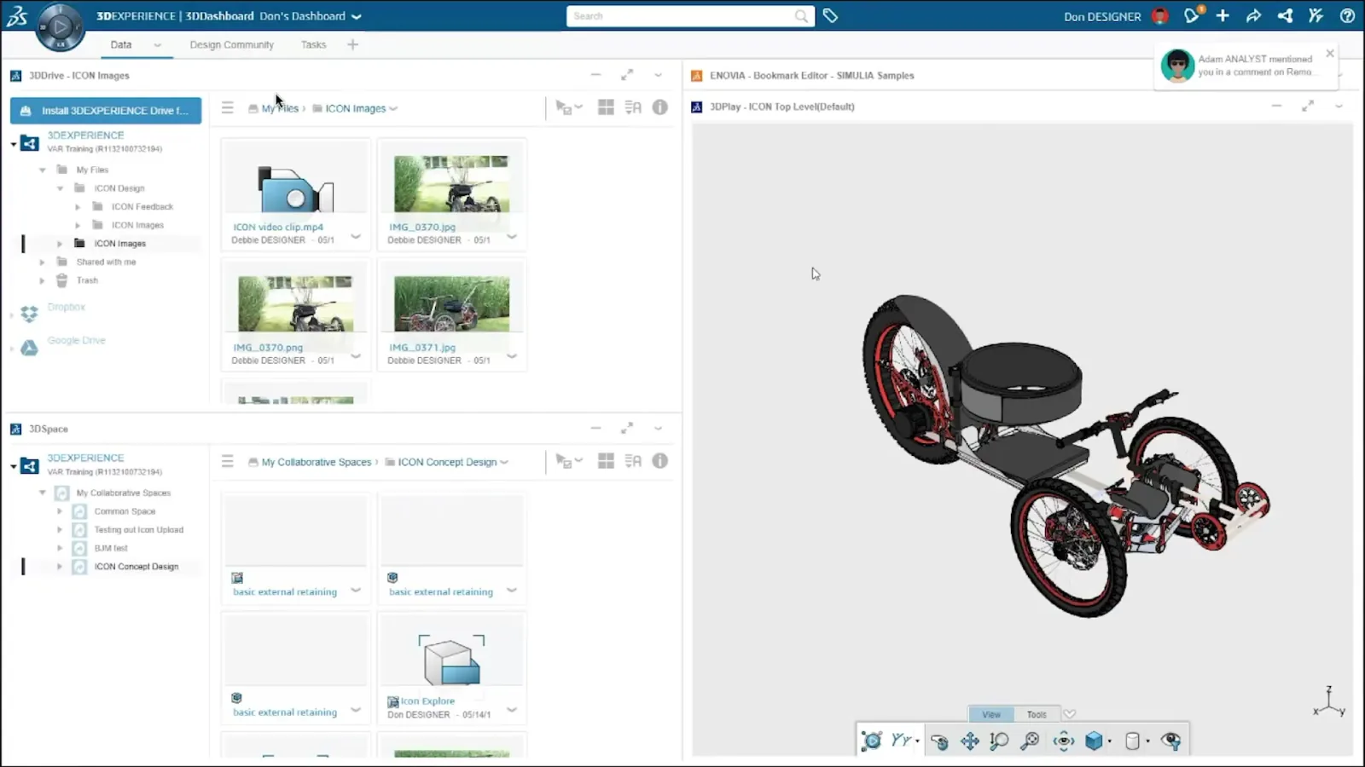Expand Common Space tree node

tap(60, 511)
